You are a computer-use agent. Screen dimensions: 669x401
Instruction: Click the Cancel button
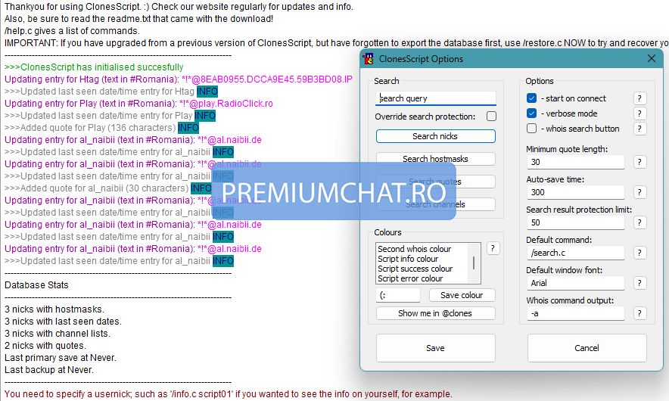coord(587,348)
